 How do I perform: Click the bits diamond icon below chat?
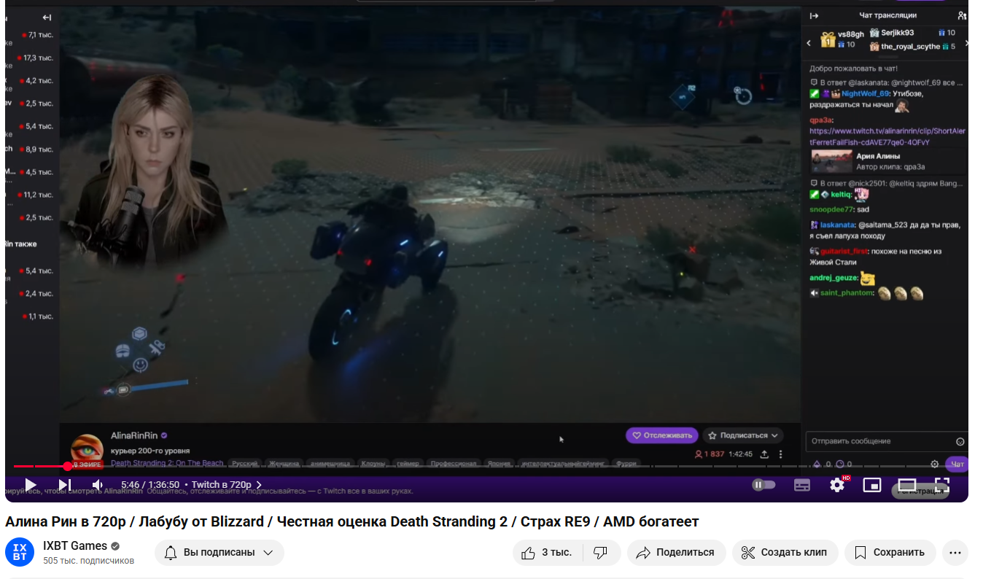[x=817, y=464]
